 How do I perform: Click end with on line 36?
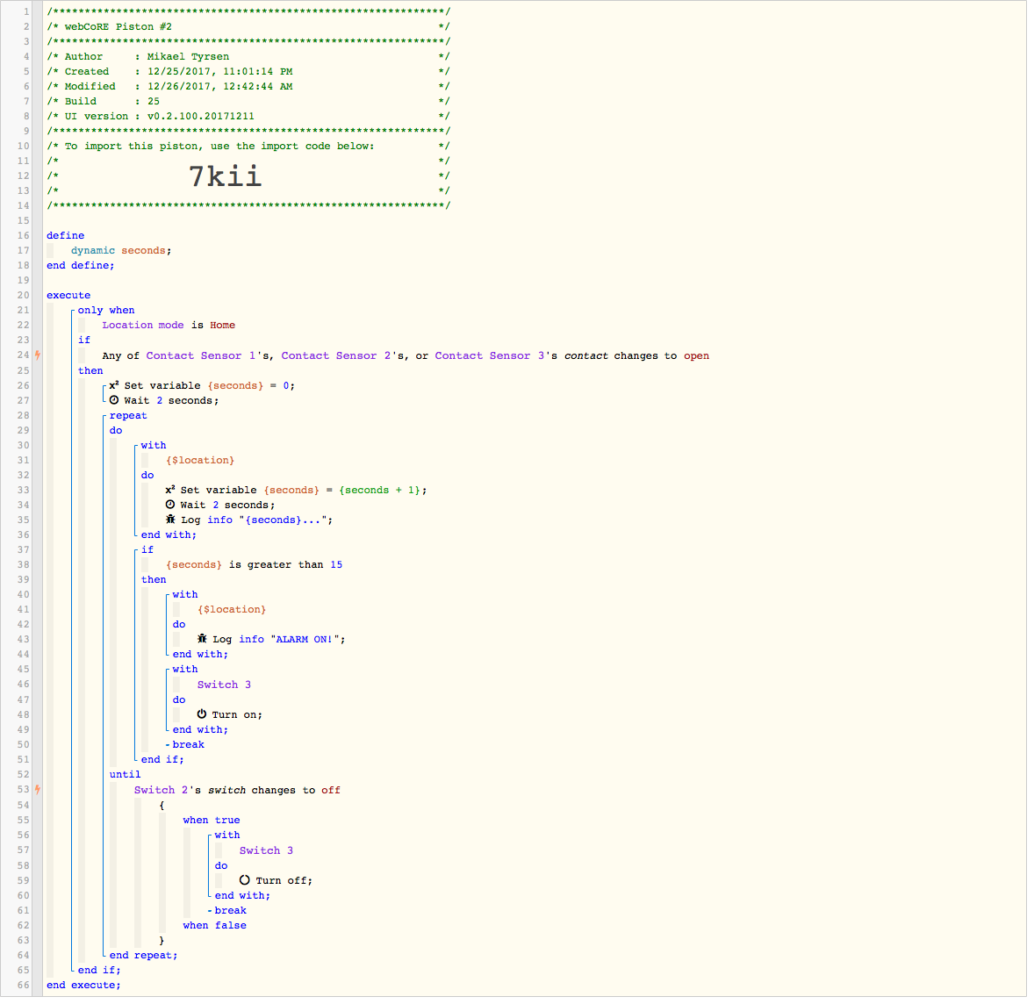click(169, 534)
